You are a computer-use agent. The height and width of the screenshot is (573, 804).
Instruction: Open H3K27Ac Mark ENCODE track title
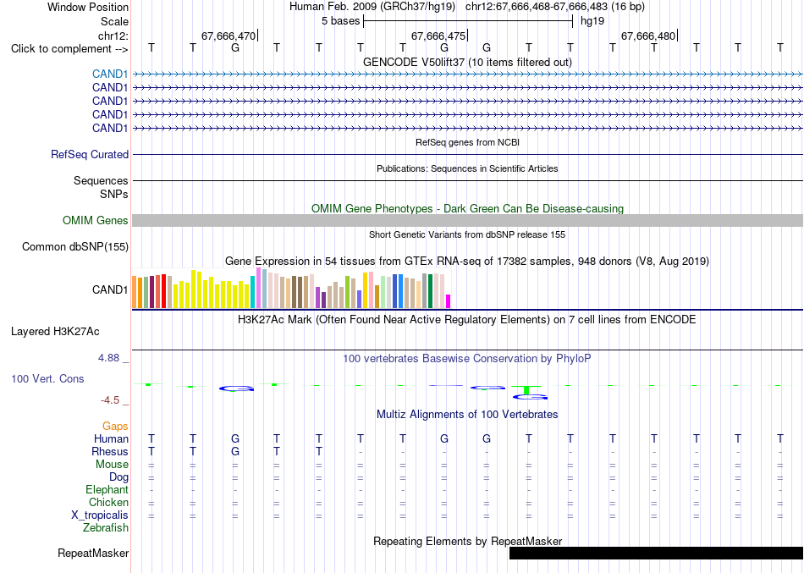point(467,320)
